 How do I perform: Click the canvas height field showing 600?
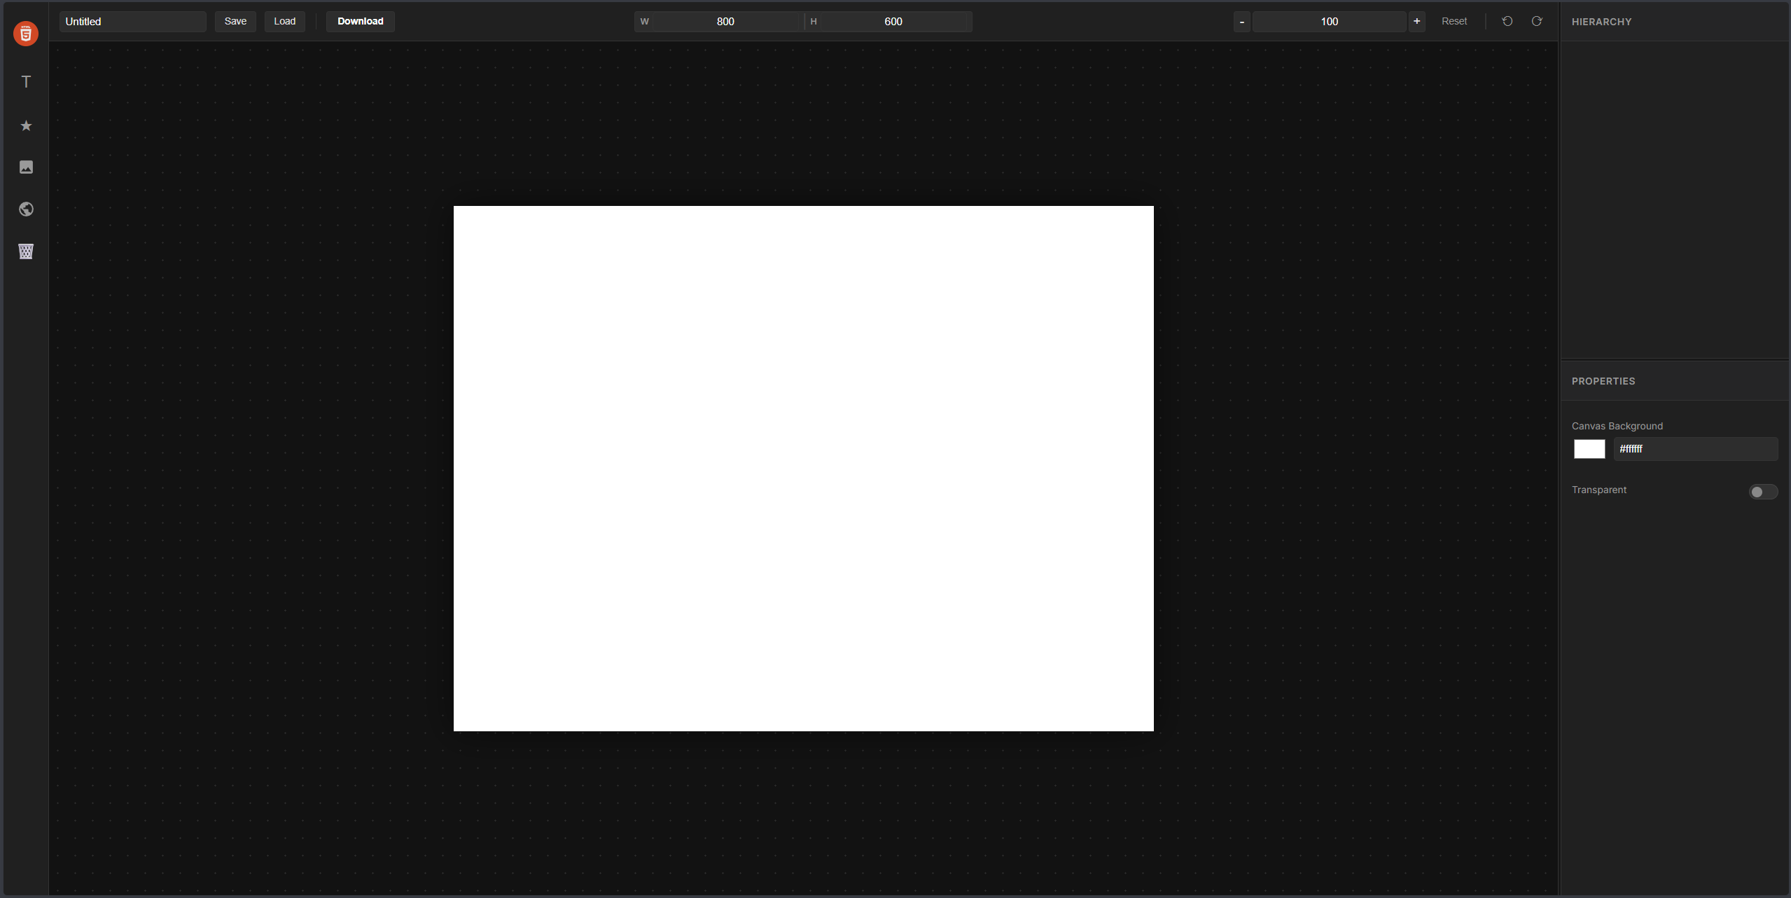[x=893, y=21]
